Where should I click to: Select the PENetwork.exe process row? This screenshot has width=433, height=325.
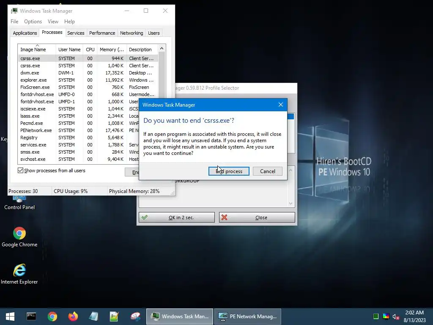coord(79,130)
